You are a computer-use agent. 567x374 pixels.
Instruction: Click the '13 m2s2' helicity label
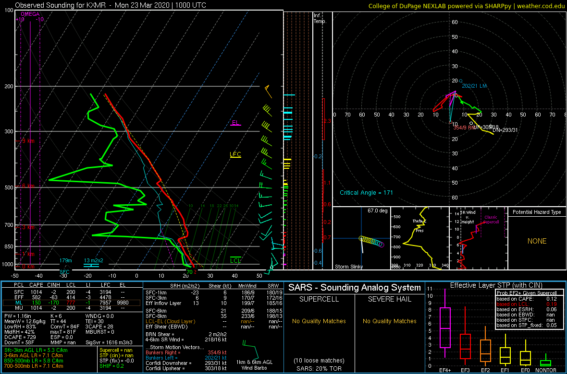93,261
